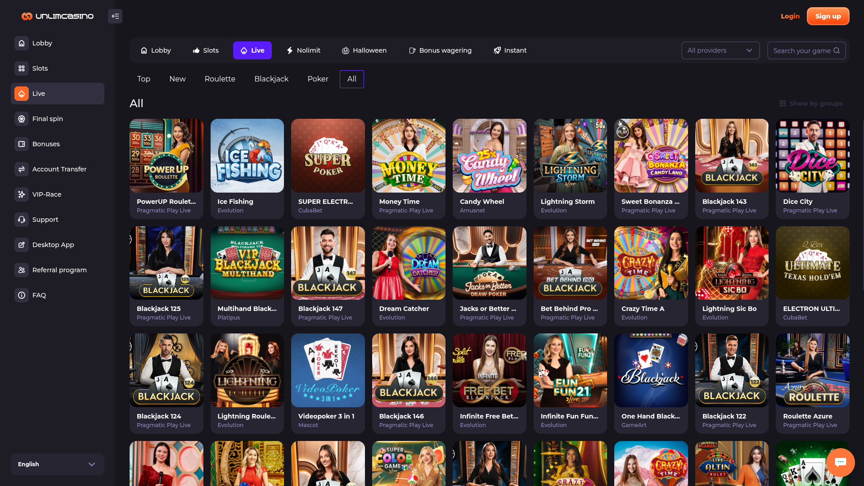The height and width of the screenshot is (486, 864).
Task: Select the Instant tab
Action: click(510, 50)
